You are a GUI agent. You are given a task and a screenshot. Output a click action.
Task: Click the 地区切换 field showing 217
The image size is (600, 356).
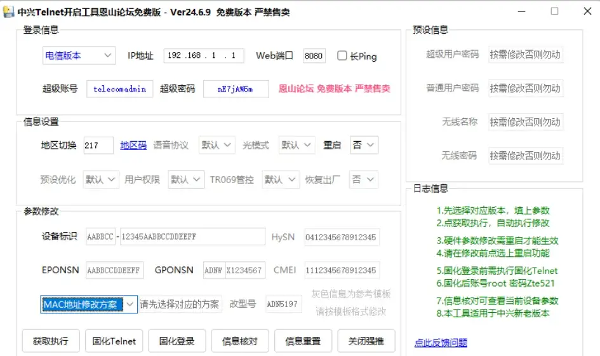click(x=98, y=145)
